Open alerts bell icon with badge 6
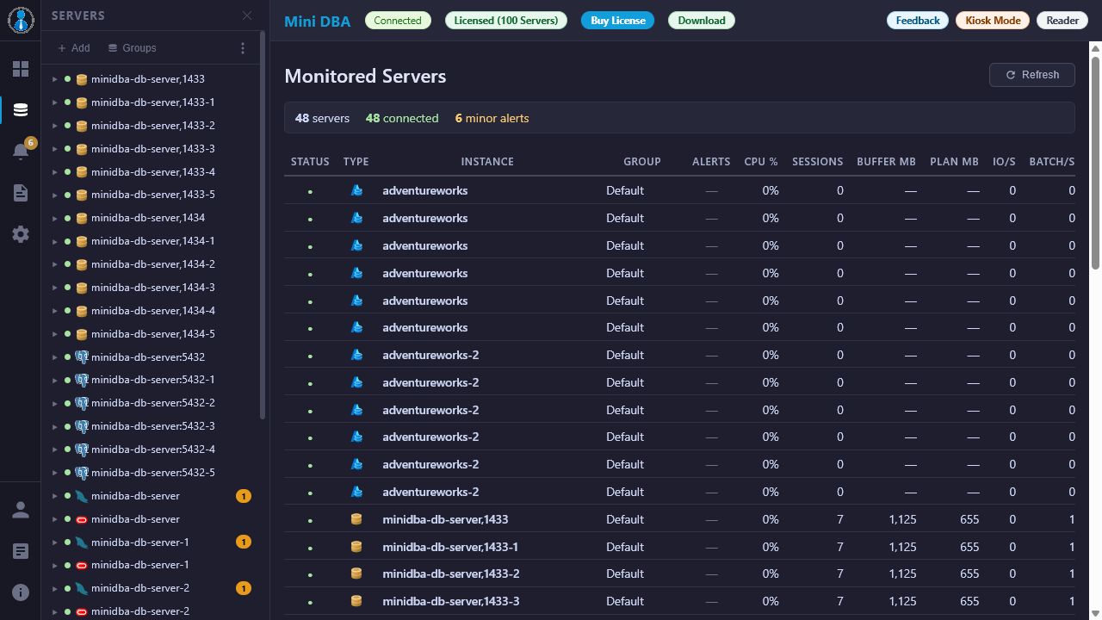1102x620 pixels. [x=21, y=152]
